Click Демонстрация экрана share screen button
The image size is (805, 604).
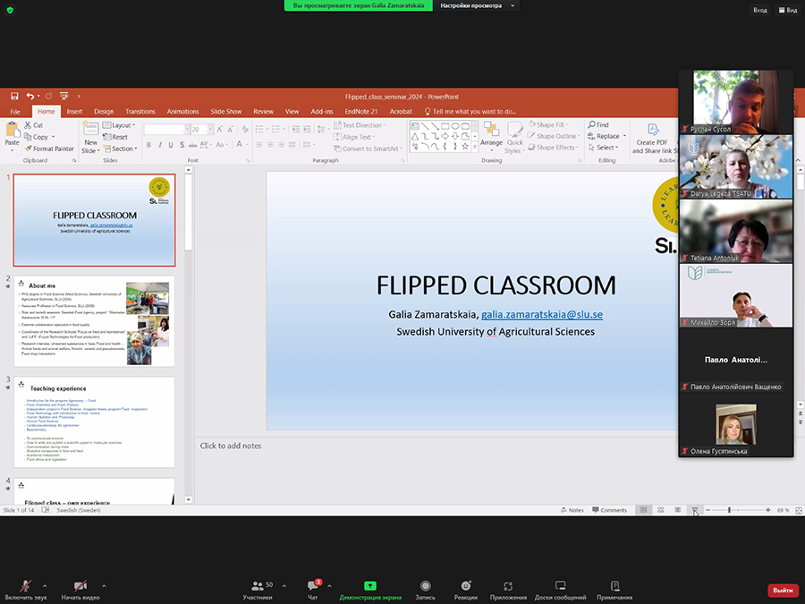click(370, 590)
